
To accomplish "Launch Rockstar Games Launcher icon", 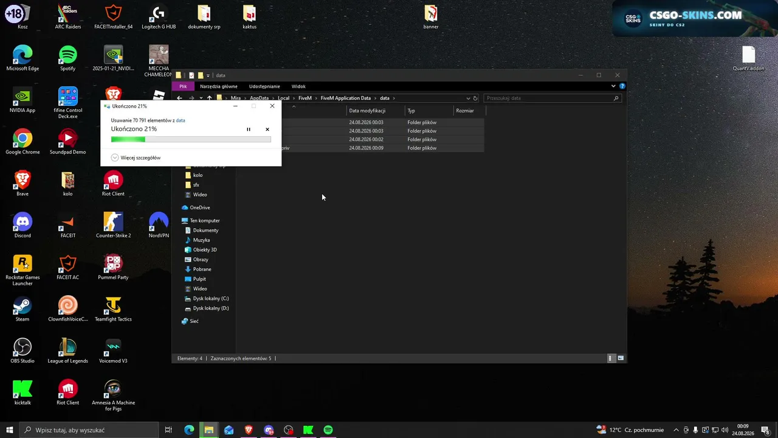I will tap(22, 271).
